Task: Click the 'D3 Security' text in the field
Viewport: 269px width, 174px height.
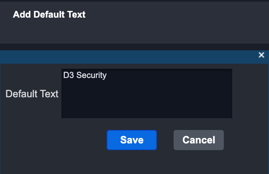Action: (85, 75)
